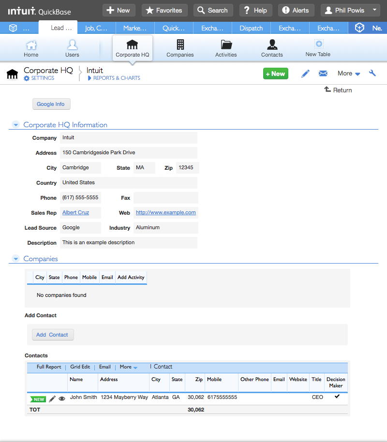Switch to the Job, C... app tab

[x=96, y=28]
